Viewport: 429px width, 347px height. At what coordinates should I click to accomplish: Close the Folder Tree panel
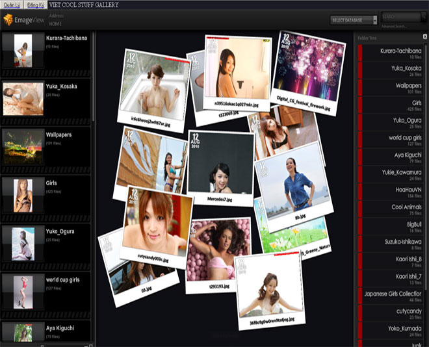tap(425, 36)
